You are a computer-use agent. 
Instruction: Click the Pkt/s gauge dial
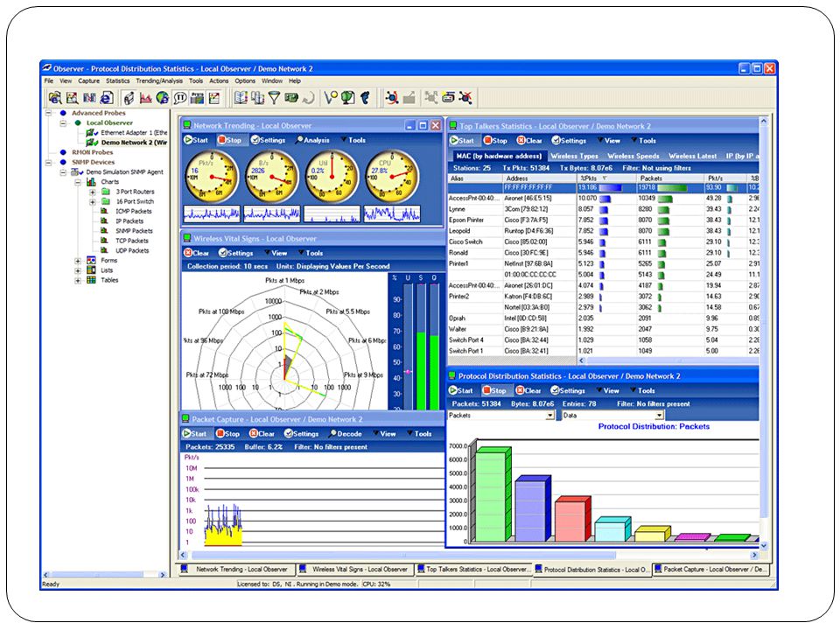click(211, 176)
